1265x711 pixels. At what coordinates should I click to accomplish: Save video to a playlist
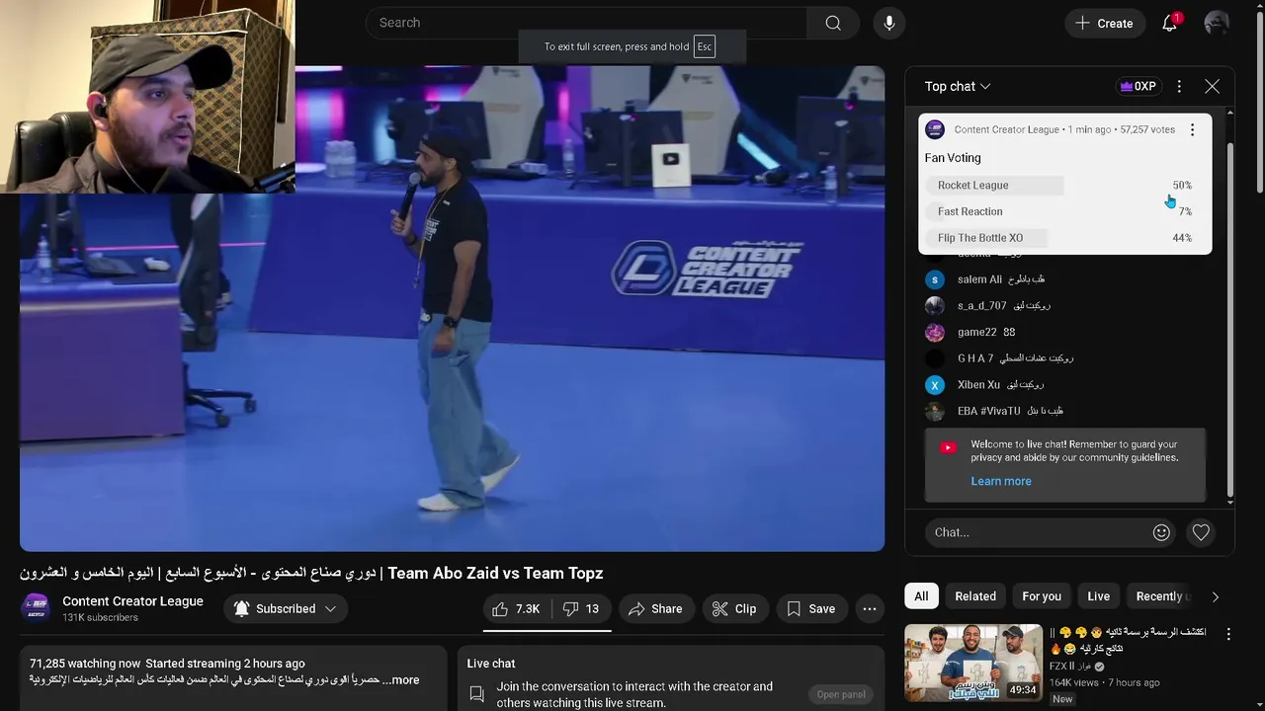pyautogui.click(x=810, y=609)
